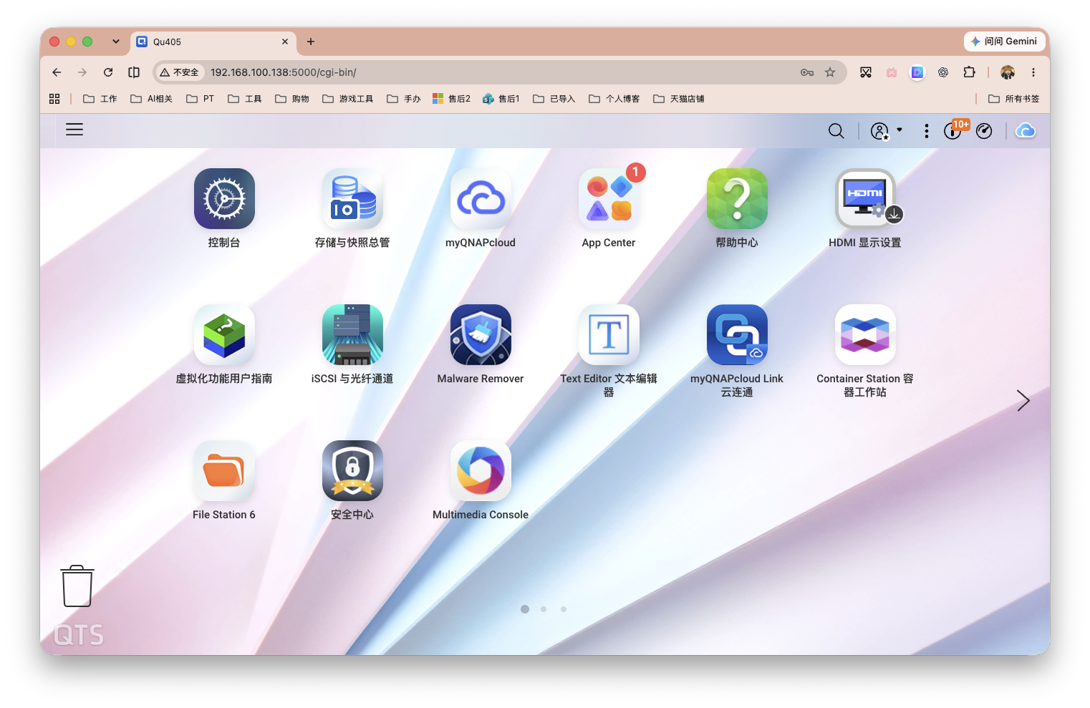Close the Qu405 tab
Viewport: 1090px width, 708px height.
[285, 42]
